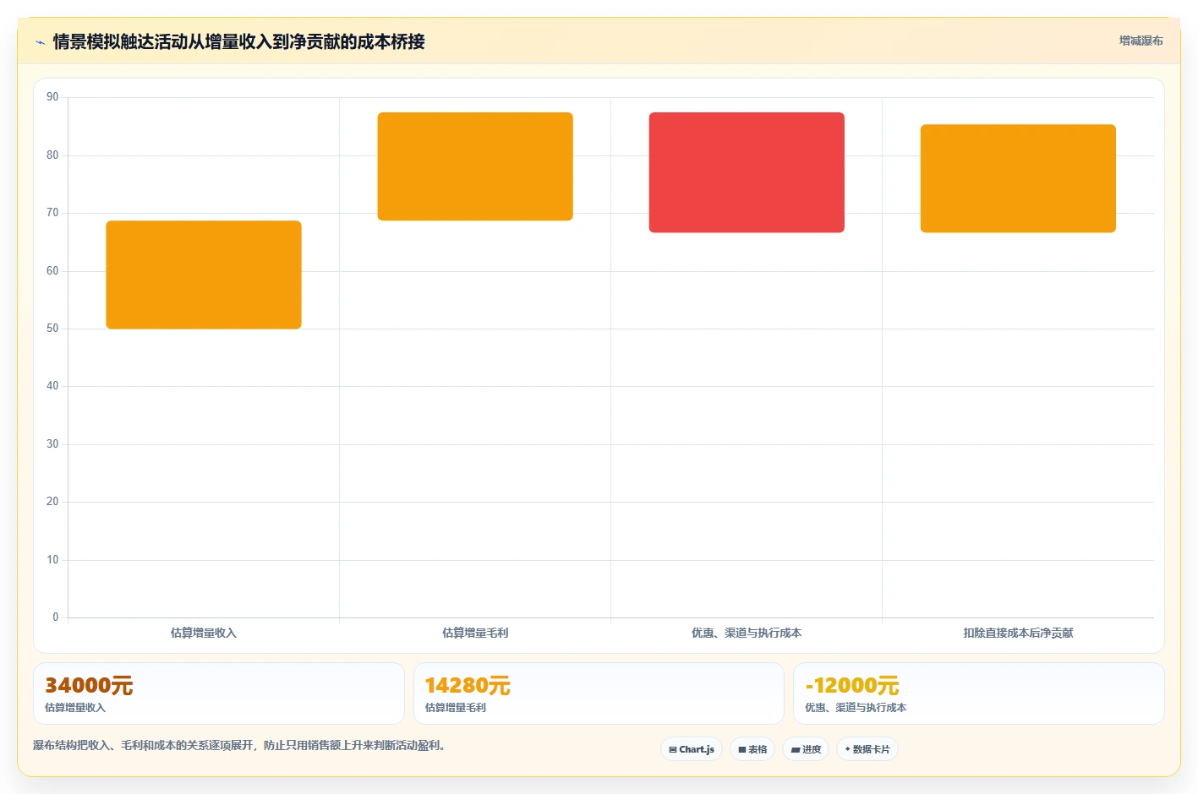Image resolution: width=1198 pixels, height=794 pixels.
Task: Click the red bar for 优惠、渠道与执行成本
Action: click(747, 172)
